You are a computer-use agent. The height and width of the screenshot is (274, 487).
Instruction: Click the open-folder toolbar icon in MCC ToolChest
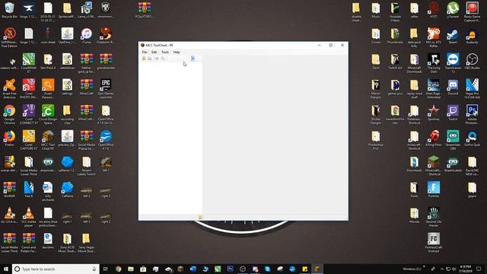pyautogui.click(x=144, y=59)
